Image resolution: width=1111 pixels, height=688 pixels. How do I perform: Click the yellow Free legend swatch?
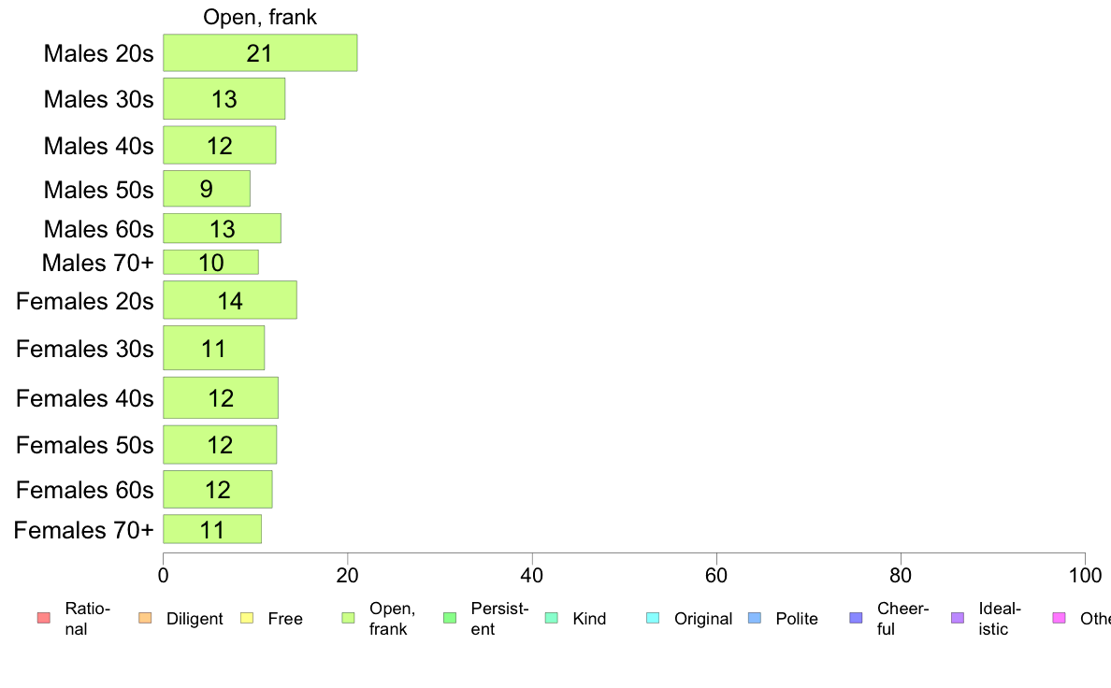[x=247, y=618]
